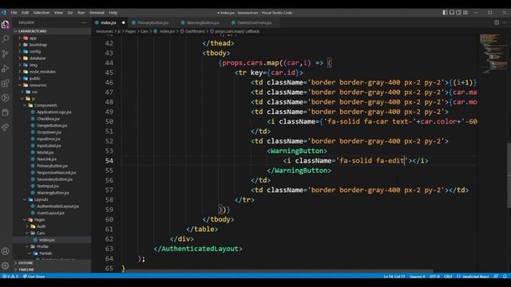Open the Live Share icon in activity bar
The height and width of the screenshot is (287, 511).
pos(6,128)
